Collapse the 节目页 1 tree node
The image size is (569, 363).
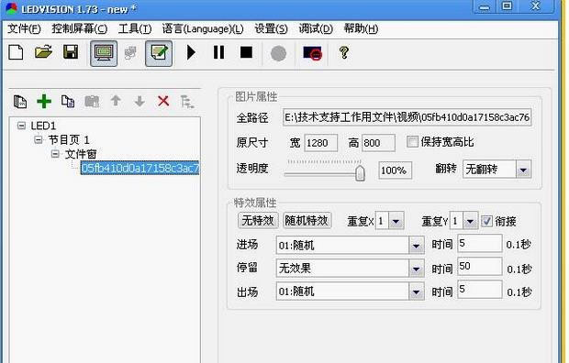[x=39, y=139]
